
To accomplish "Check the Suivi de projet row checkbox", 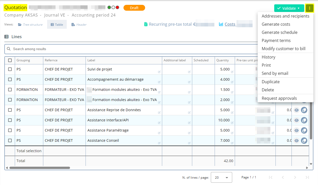I will pos(10,69).
